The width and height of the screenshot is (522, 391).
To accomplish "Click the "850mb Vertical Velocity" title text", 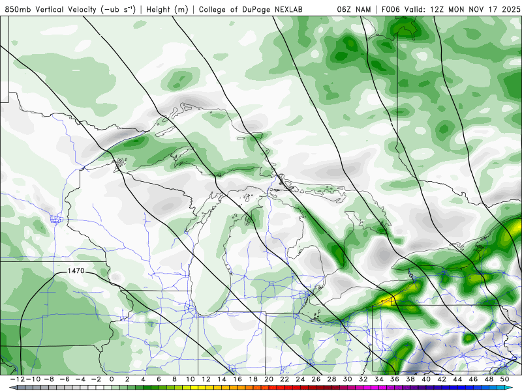I will (51, 9).
